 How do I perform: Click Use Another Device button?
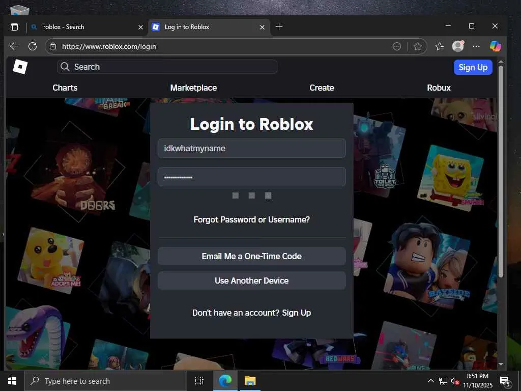click(251, 281)
